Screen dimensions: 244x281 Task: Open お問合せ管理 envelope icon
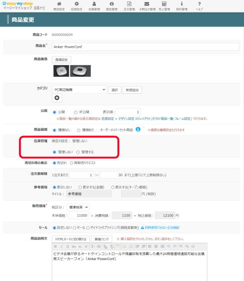pyautogui.click(x=147, y=4)
